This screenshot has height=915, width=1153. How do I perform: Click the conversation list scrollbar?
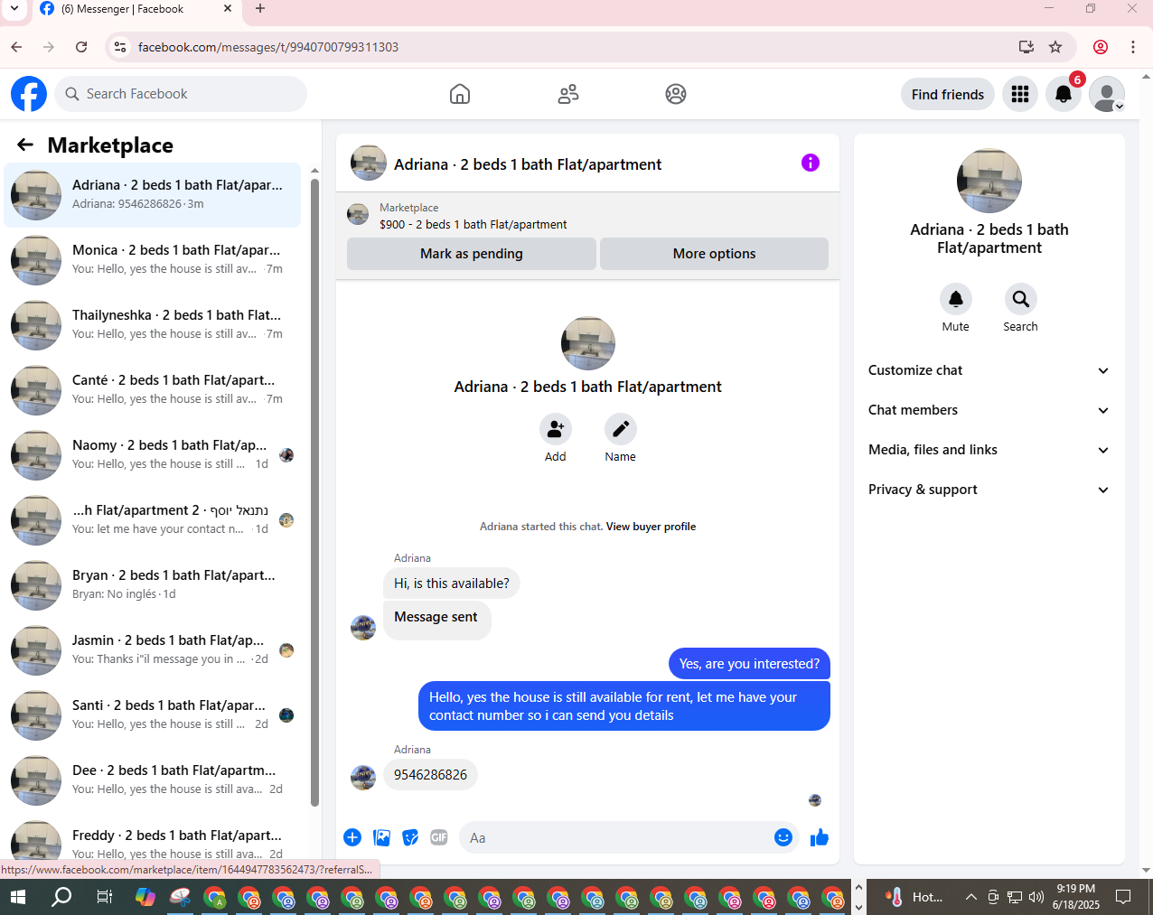314,492
